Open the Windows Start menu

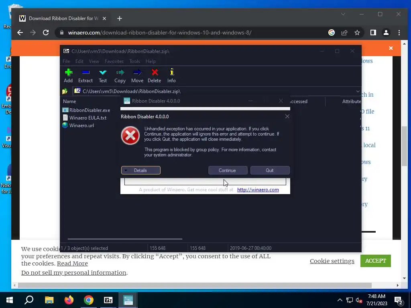point(10,300)
